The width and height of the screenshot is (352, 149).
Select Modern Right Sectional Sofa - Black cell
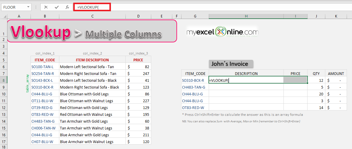(92, 87)
